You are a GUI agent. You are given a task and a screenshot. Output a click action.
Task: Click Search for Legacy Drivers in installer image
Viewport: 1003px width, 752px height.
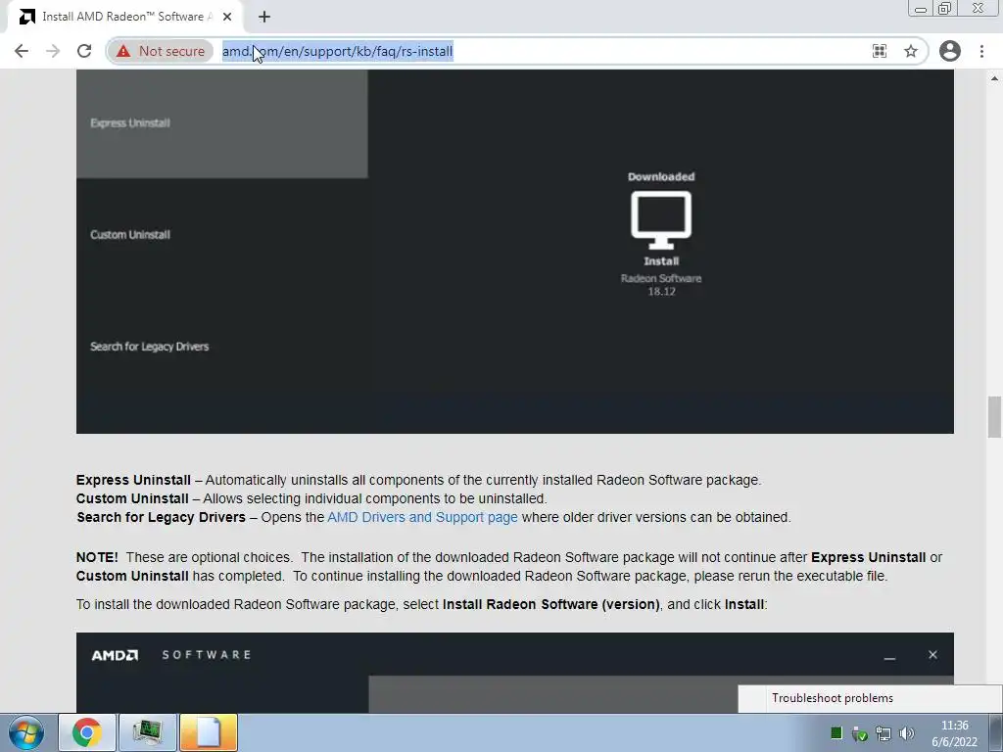click(150, 347)
